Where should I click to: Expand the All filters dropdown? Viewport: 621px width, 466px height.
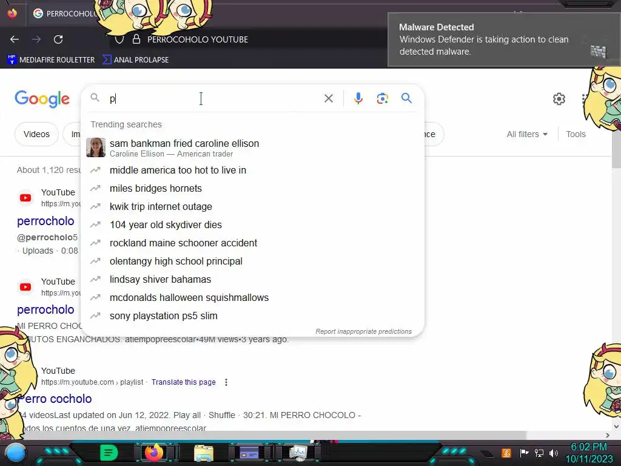pos(527,134)
